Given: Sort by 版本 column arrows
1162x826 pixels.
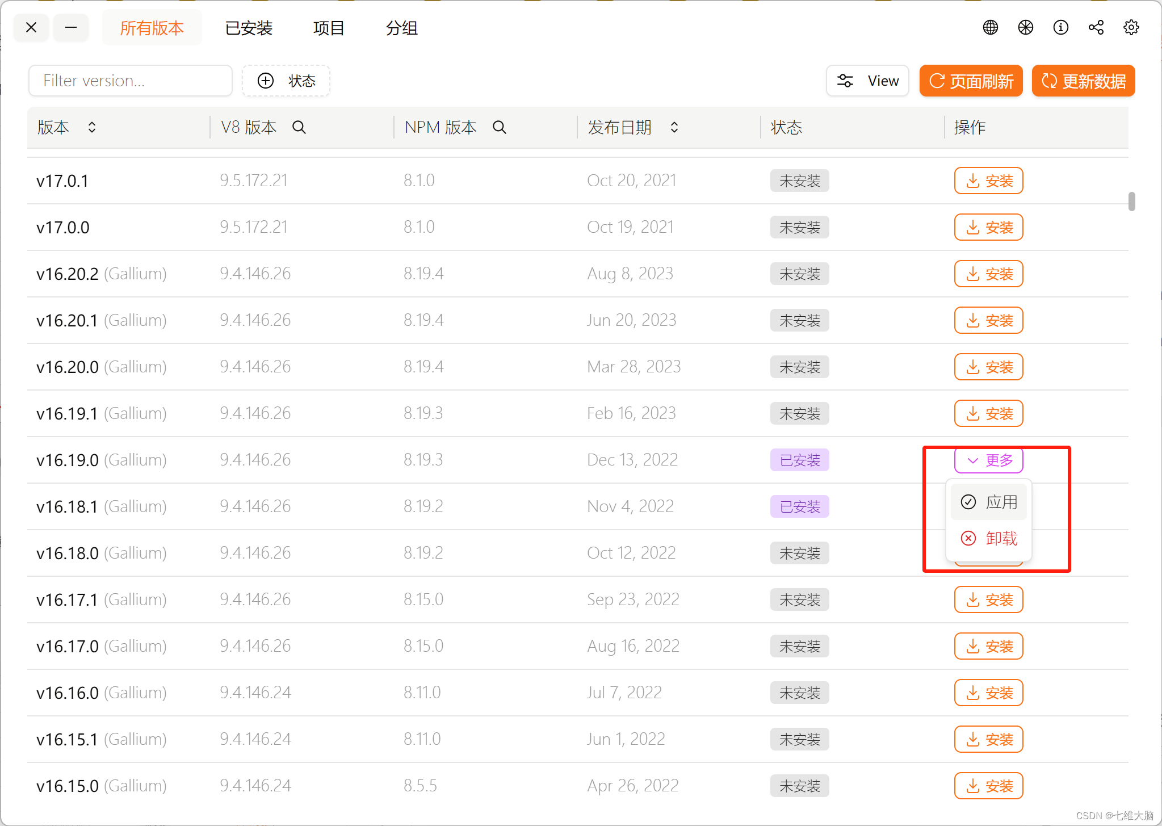Looking at the screenshot, I should click(91, 127).
